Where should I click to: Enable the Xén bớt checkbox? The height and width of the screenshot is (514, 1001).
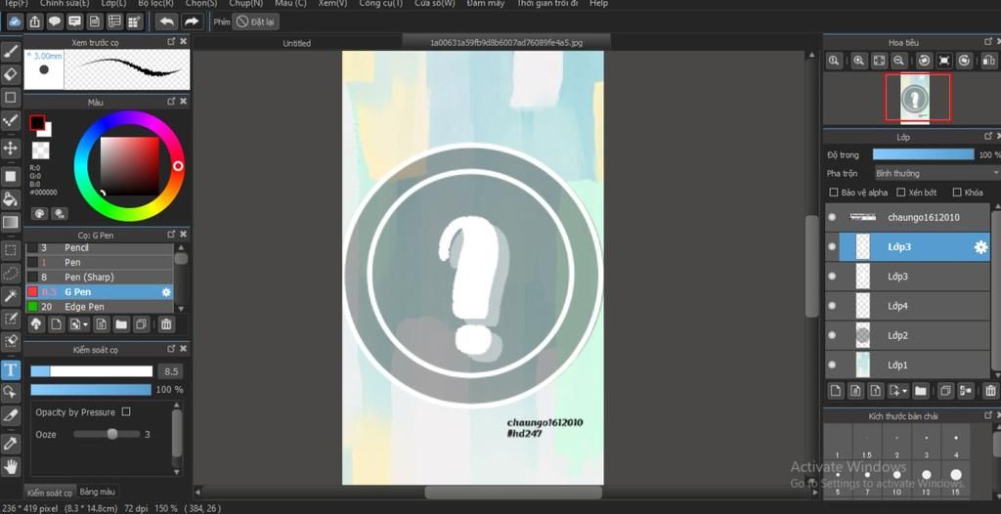901,193
